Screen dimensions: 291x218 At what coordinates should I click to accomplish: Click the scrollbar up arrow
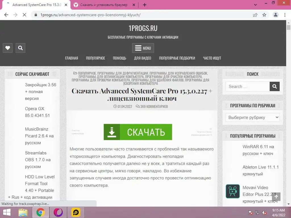coord(288,22)
